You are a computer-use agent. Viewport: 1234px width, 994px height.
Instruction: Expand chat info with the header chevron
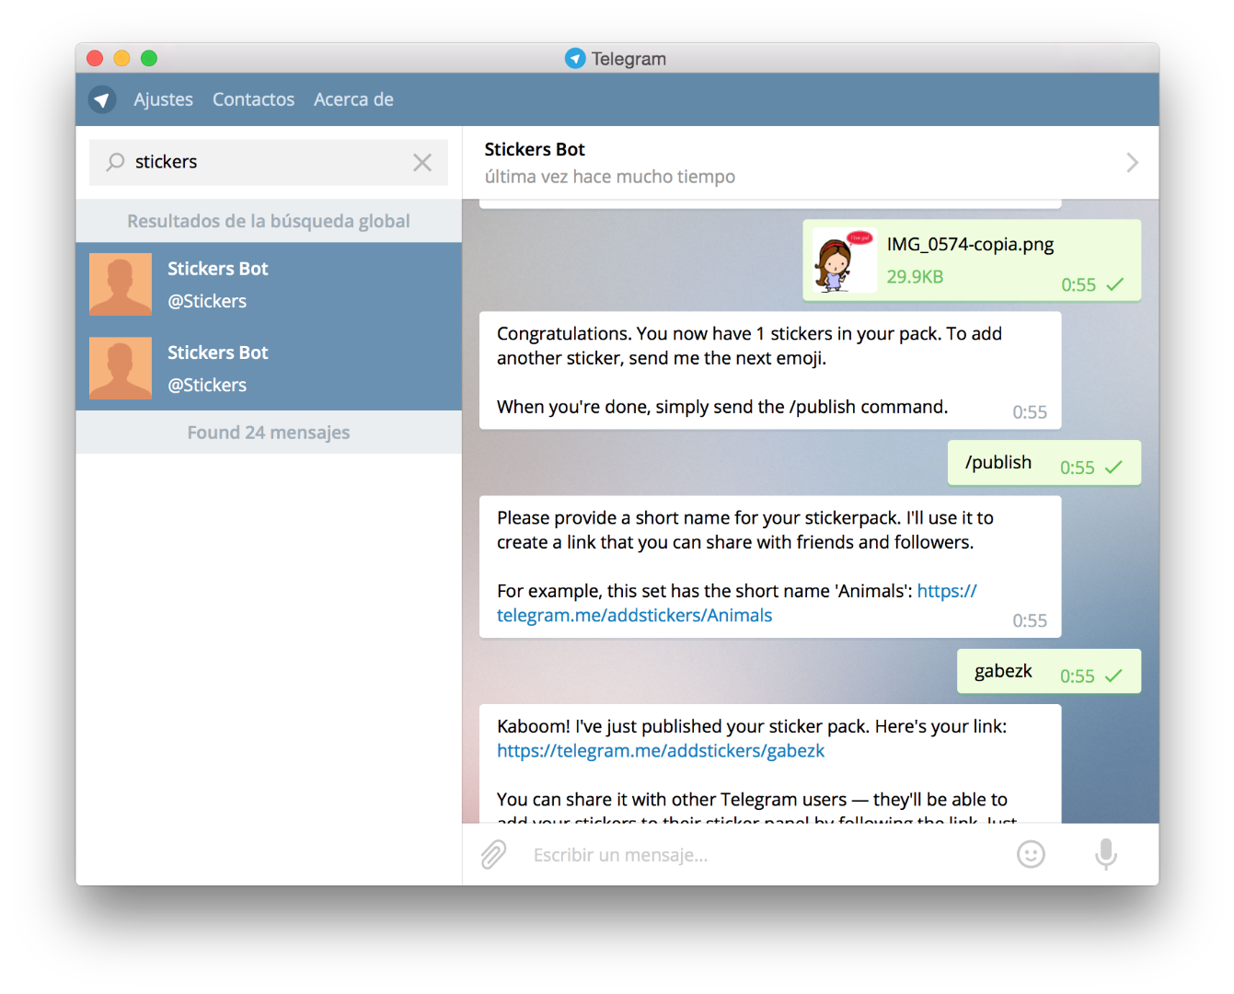(1132, 163)
